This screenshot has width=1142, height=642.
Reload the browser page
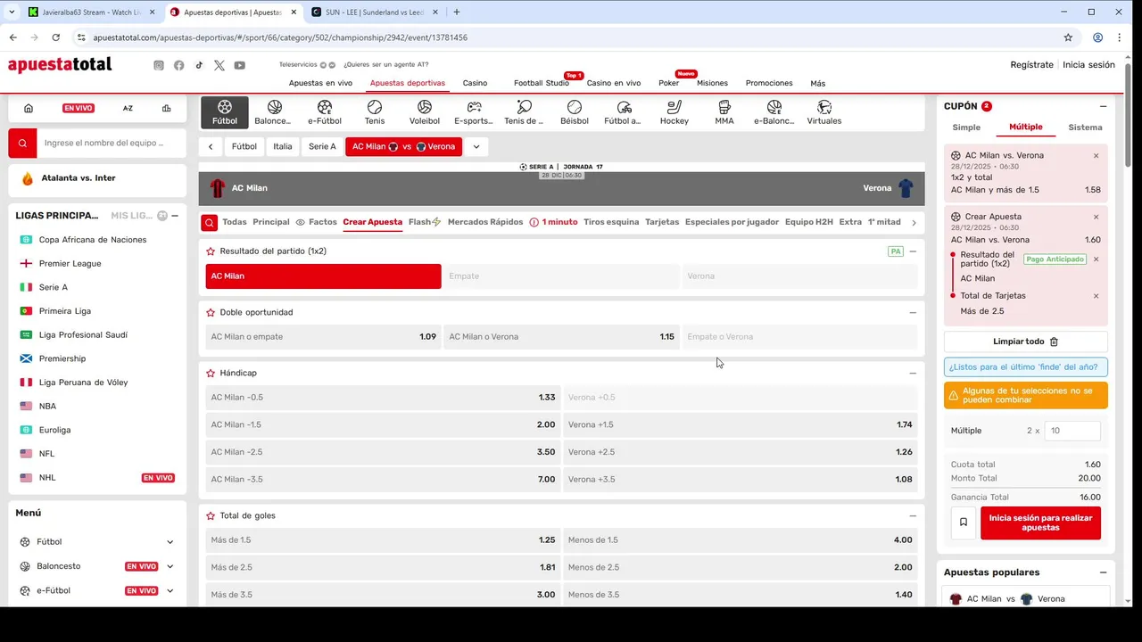(55, 37)
